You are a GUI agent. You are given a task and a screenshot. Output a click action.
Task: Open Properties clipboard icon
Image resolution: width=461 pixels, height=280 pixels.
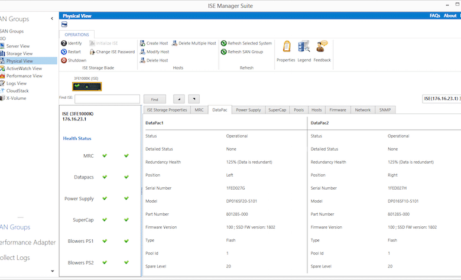click(x=287, y=47)
